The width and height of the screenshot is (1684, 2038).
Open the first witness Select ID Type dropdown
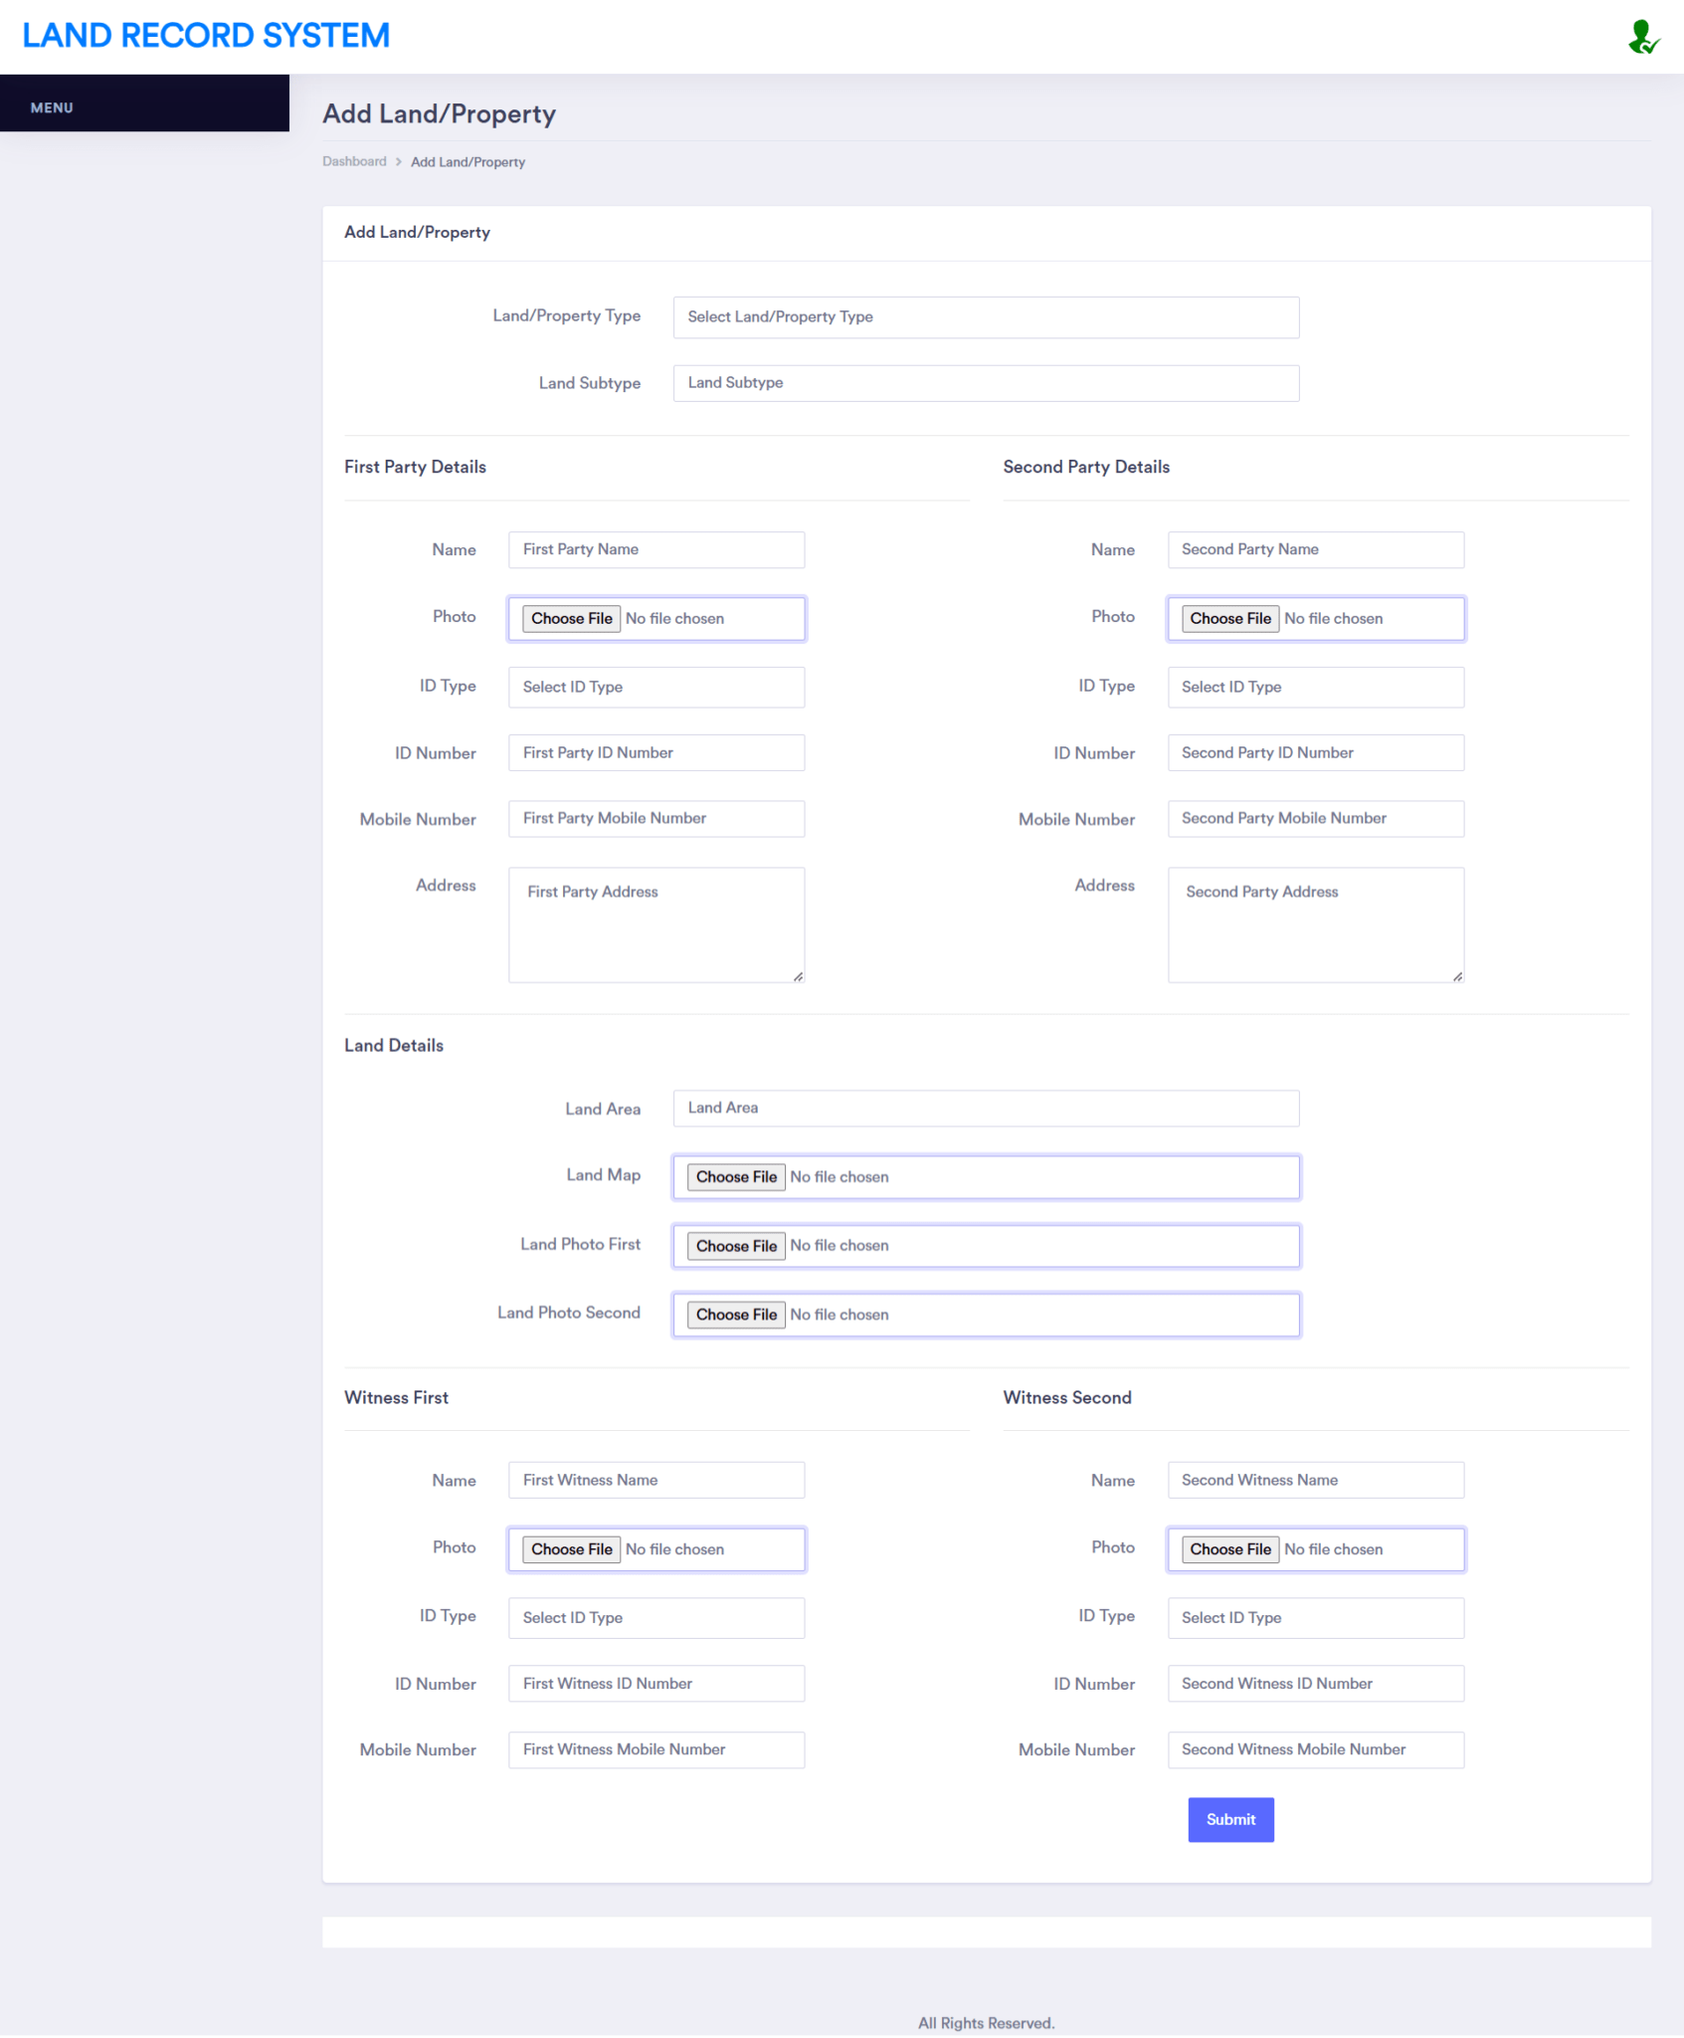pos(655,1617)
